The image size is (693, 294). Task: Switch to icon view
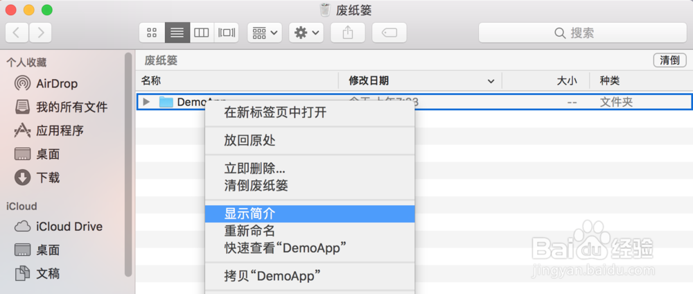pyautogui.click(x=152, y=33)
